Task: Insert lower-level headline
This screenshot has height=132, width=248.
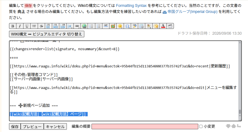Action: pos(55,26)
